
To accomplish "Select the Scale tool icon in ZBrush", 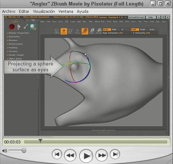I will 91,31.
